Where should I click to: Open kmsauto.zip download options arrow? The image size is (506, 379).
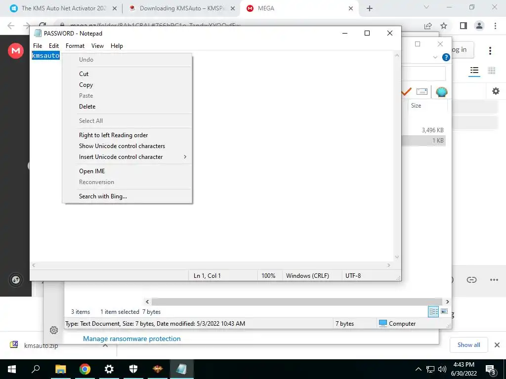(105, 345)
